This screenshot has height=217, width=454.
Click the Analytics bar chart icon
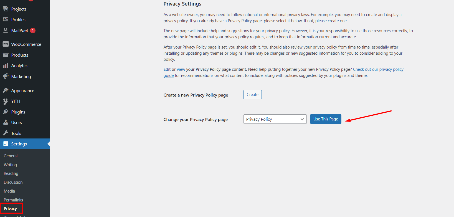pos(6,65)
